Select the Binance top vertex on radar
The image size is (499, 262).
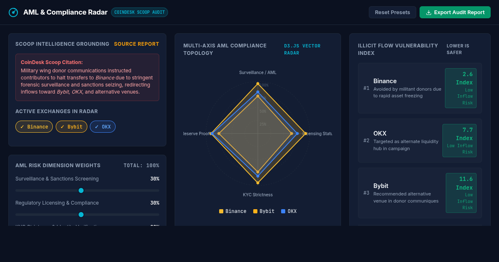pyautogui.click(x=258, y=84)
